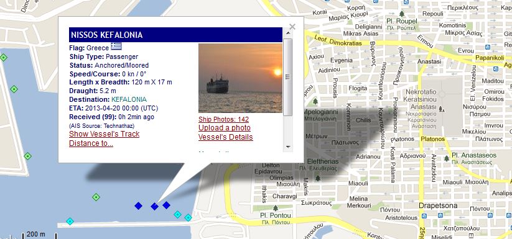Click the topmost green vessel marker
This screenshot has height=239, width=512.
(3, 58)
